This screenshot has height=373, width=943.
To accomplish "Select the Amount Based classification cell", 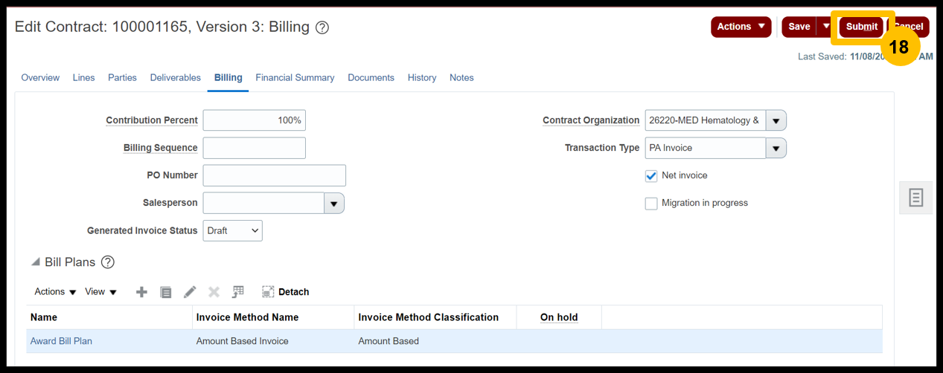I will pyautogui.click(x=435, y=342).
